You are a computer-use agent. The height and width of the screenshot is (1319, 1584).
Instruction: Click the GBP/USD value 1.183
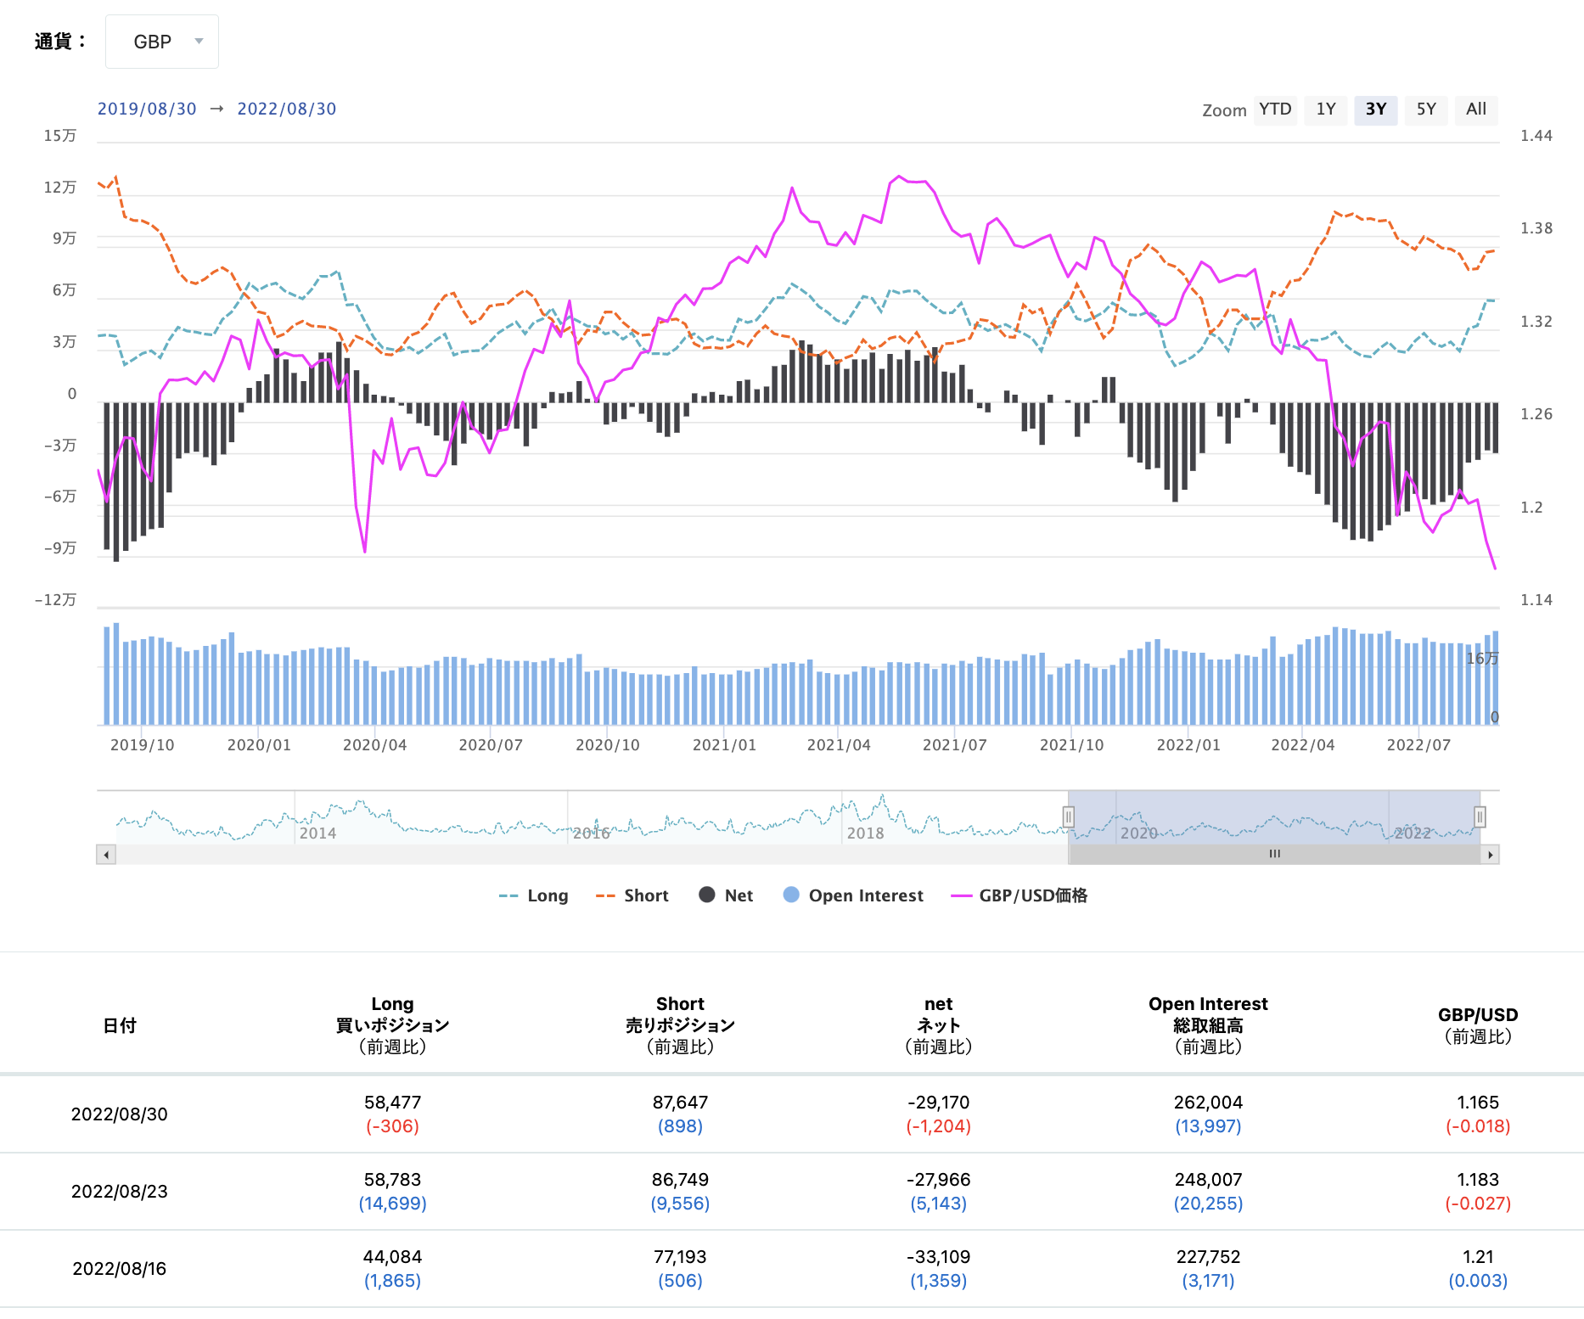[1478, 1180]
